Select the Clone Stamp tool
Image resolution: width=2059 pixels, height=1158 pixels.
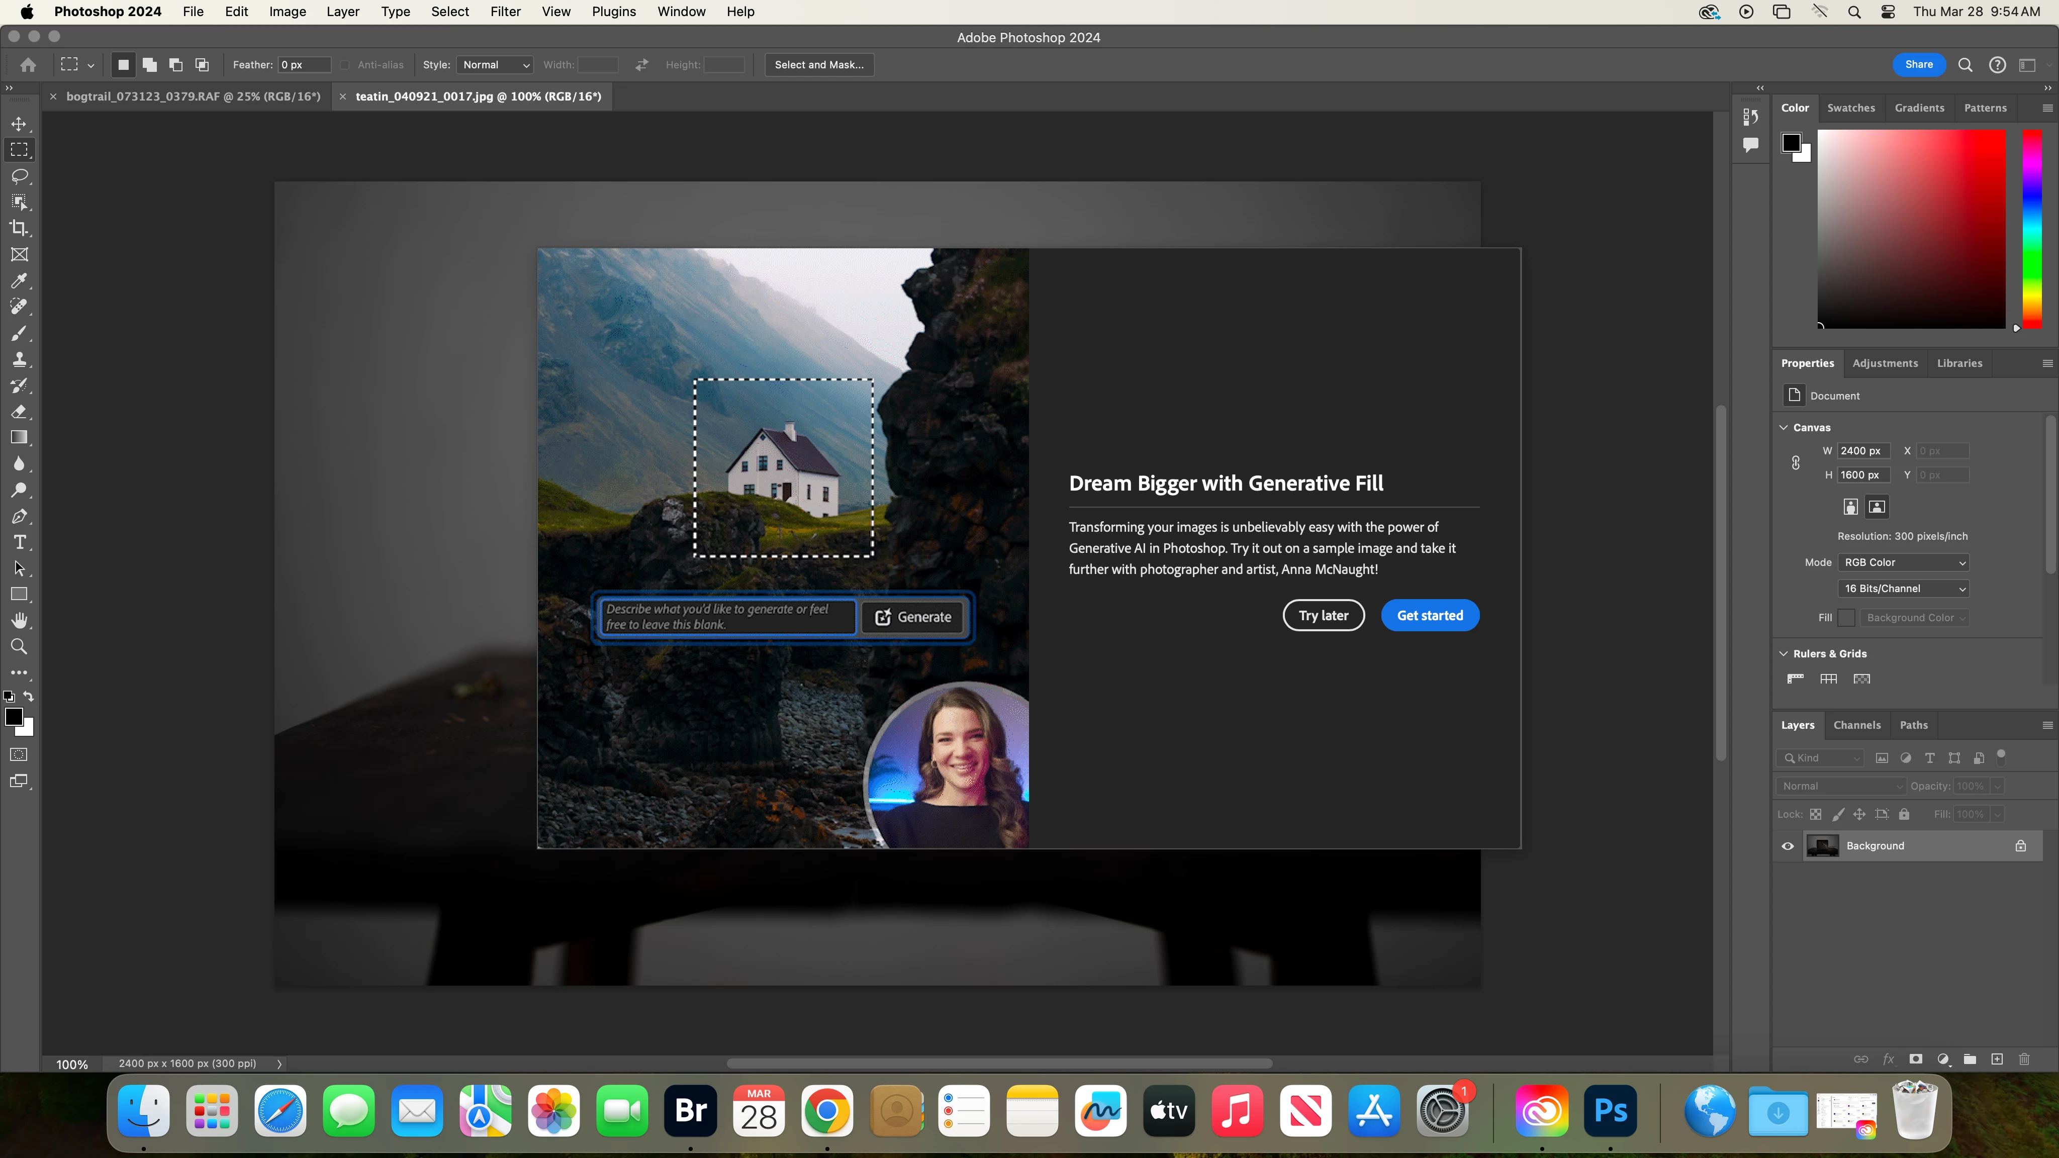tap(19, 359)
